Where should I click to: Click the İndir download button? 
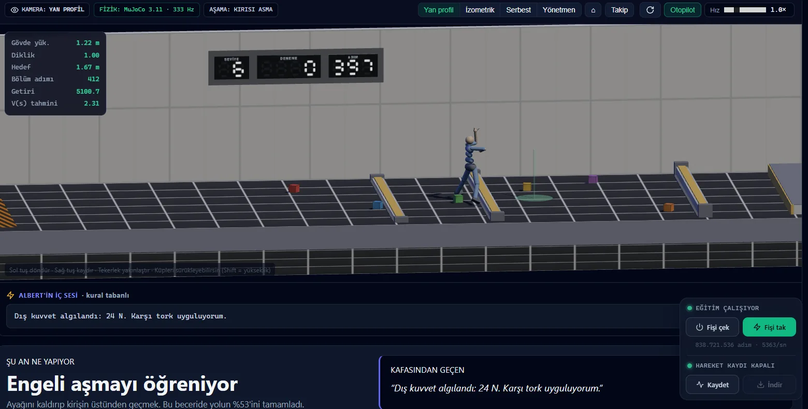pos(769,385)
